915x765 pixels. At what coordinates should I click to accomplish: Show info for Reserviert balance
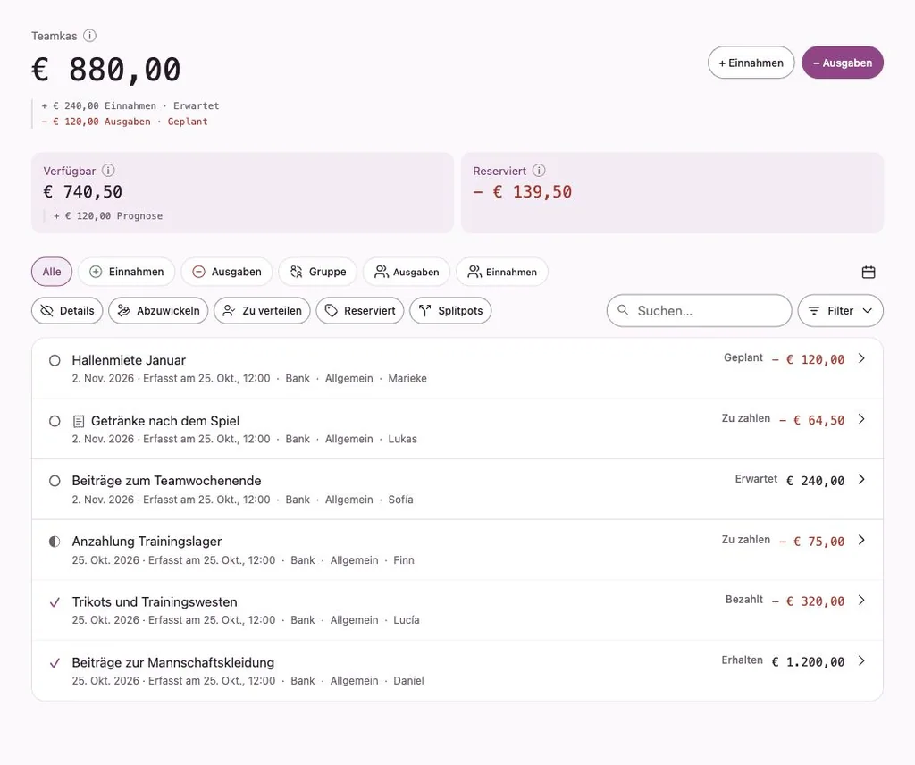click(x=539, y=171)
